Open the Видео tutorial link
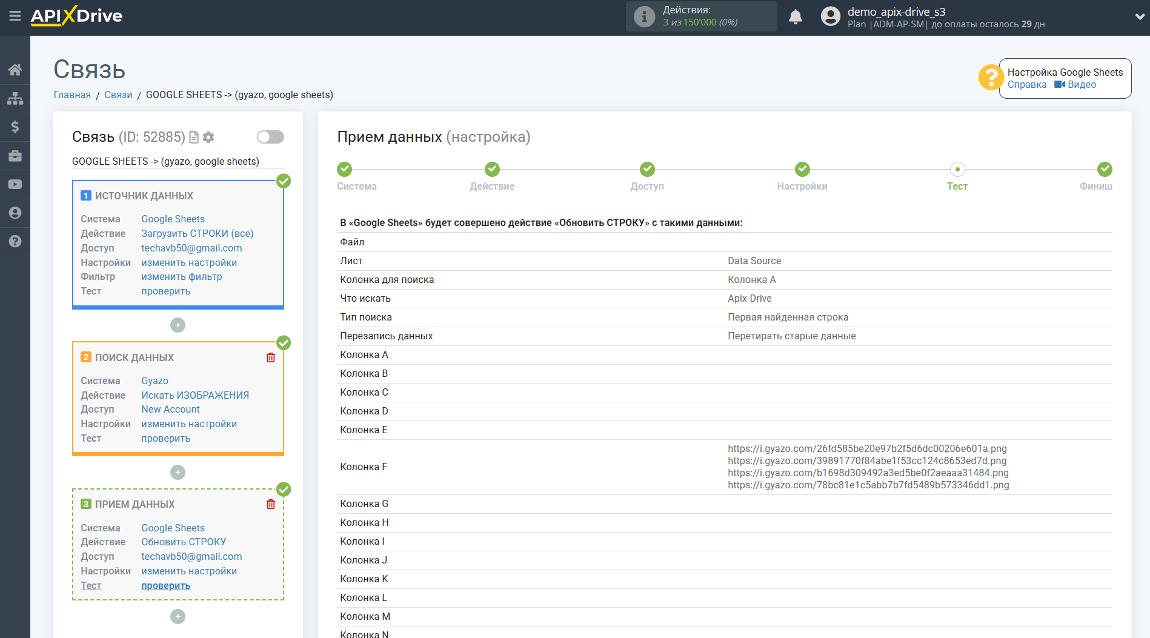1150x638 pixels. 1081,85
